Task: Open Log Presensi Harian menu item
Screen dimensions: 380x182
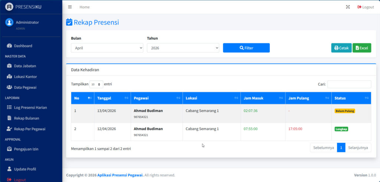Action: (x=30, y=107)
